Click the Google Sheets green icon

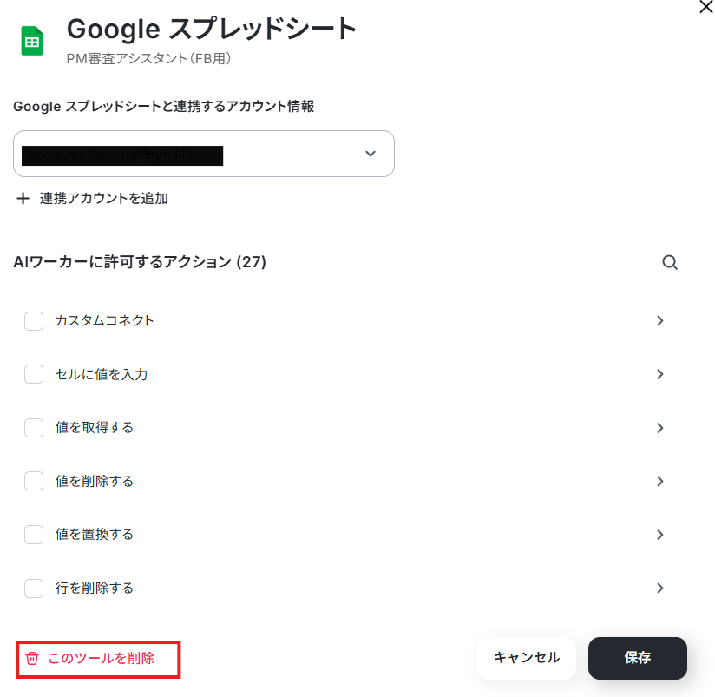click(x=32, y=41)
